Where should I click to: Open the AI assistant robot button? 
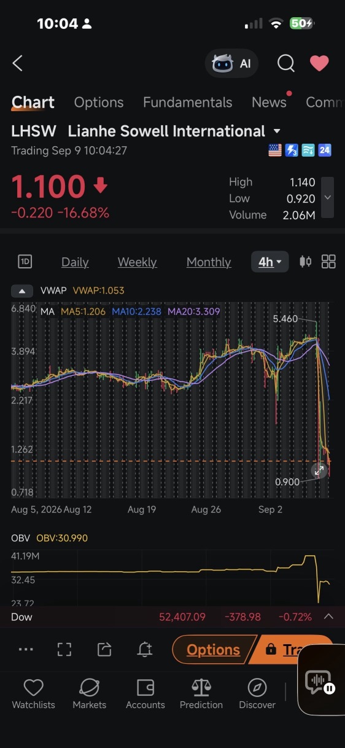(x=231, y=63)
